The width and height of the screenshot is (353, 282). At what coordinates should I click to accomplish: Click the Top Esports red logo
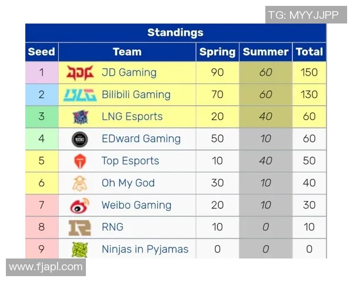(x=79, y=161)
